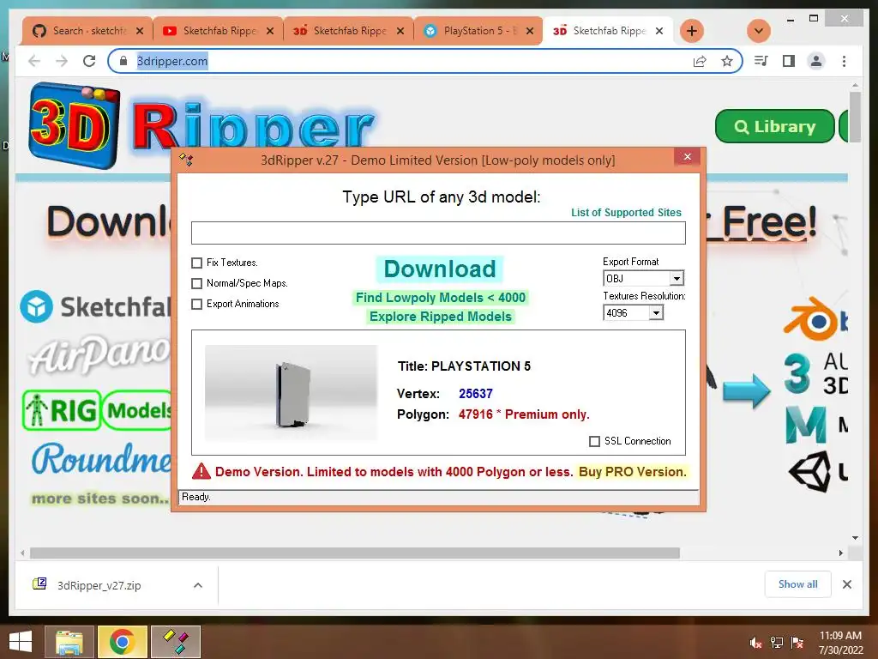Go back in browser history

[34, 61]
